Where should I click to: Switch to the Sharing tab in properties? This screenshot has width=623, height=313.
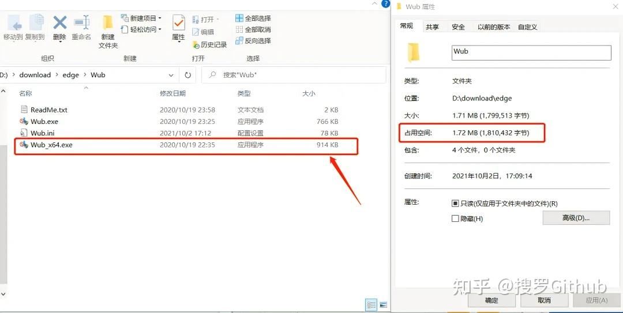(x=432, y=27)
